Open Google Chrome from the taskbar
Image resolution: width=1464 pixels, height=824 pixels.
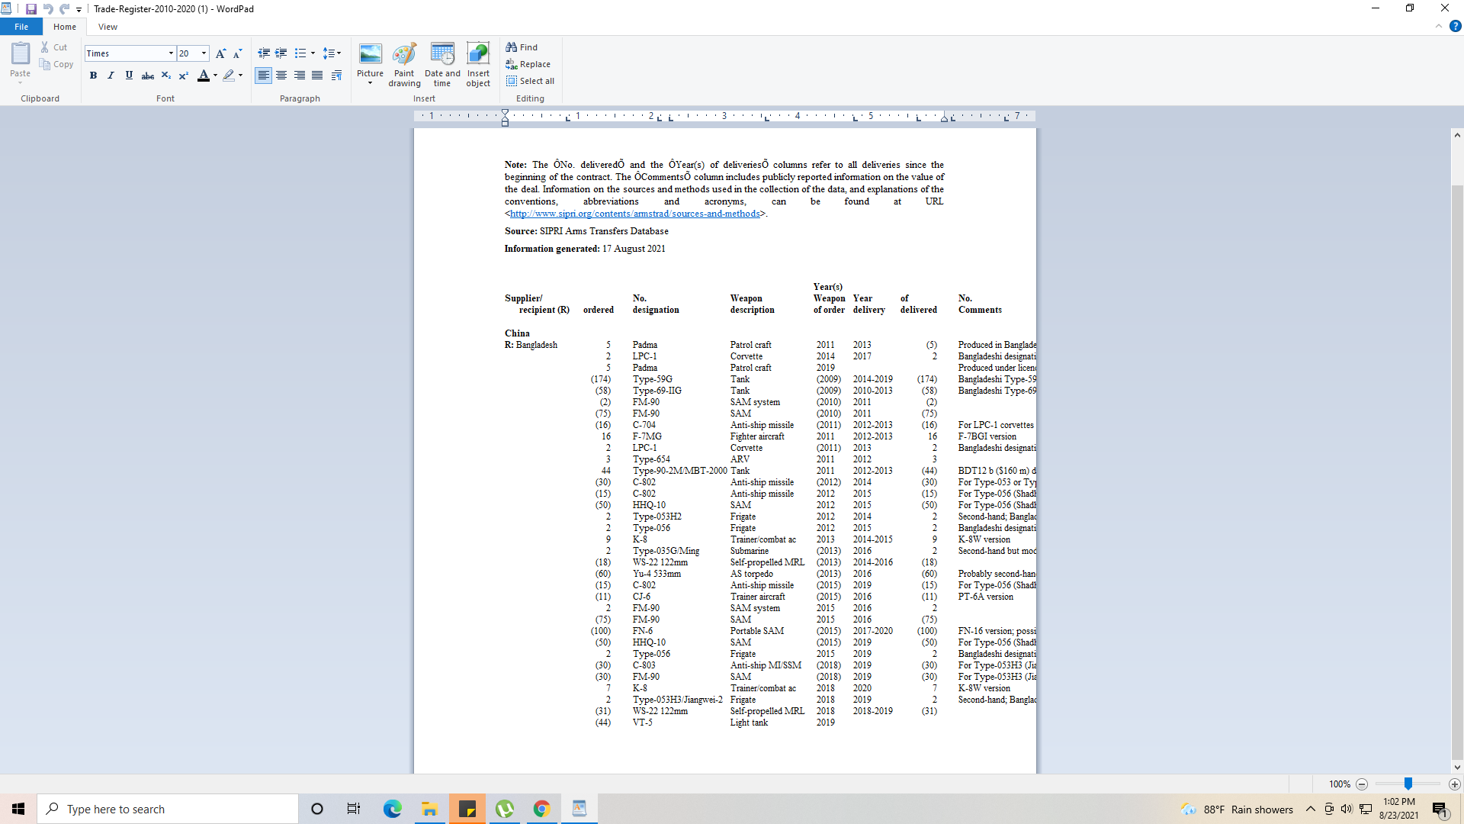point(542,809)
